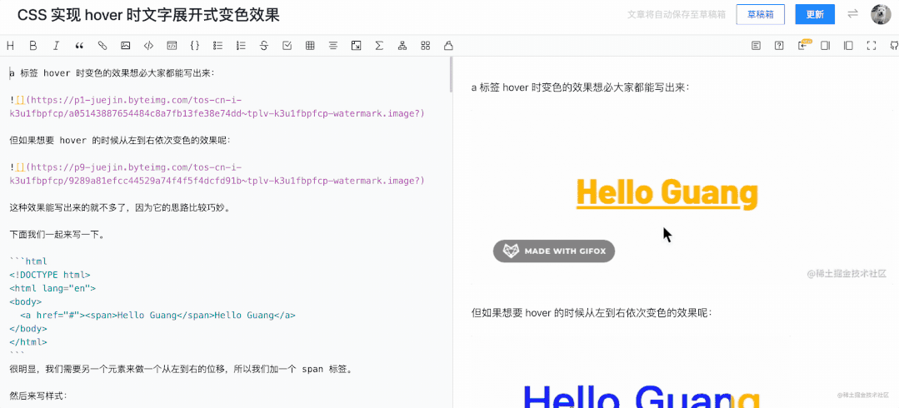Viewport: 899px width, 408px height.
Task: Open the markdown theme grid icon
Action: click(x=426, y=46)
